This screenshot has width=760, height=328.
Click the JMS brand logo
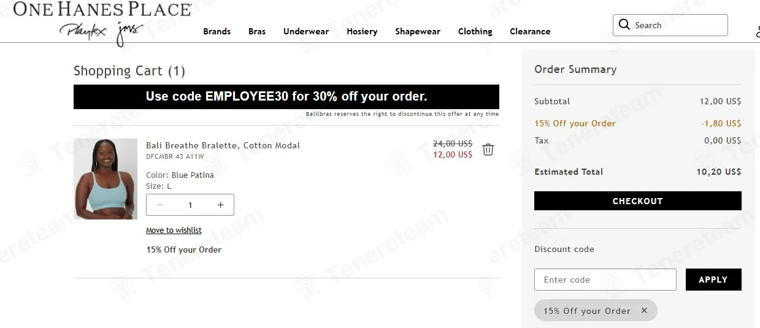tap(129, 32)
